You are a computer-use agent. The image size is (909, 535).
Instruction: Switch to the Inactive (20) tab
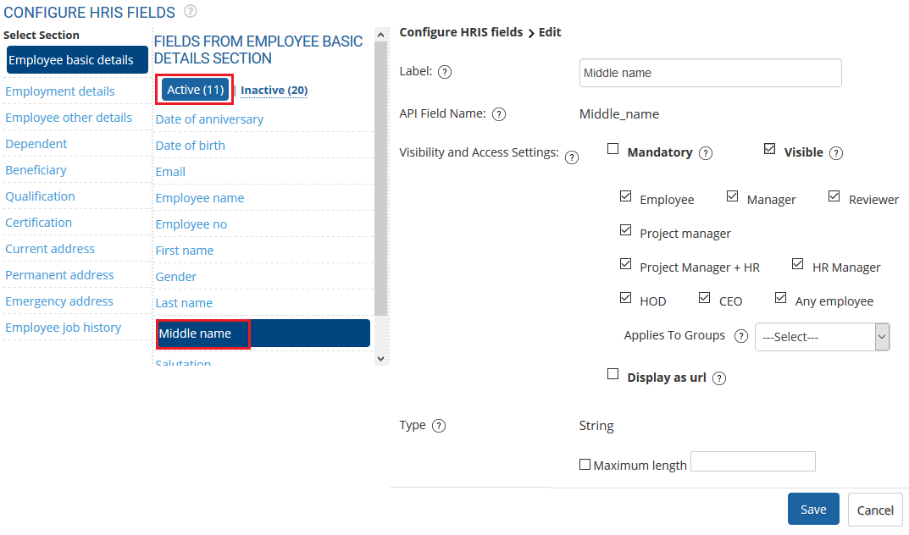click(x=274, y=91)
